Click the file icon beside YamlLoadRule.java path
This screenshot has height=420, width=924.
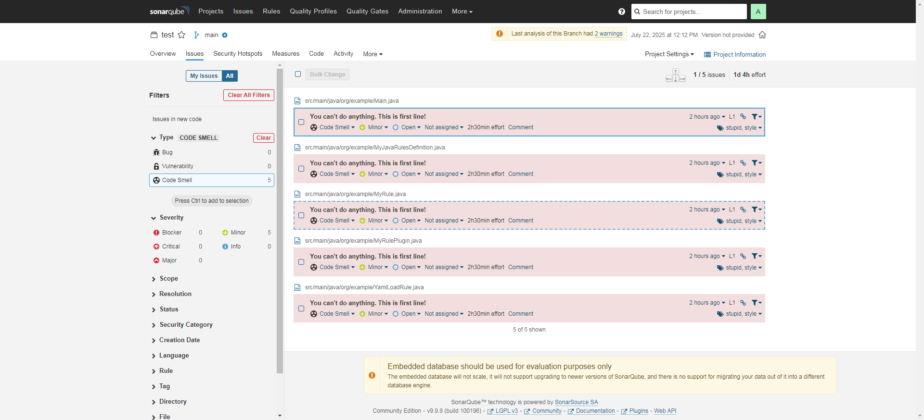(297, 287)
